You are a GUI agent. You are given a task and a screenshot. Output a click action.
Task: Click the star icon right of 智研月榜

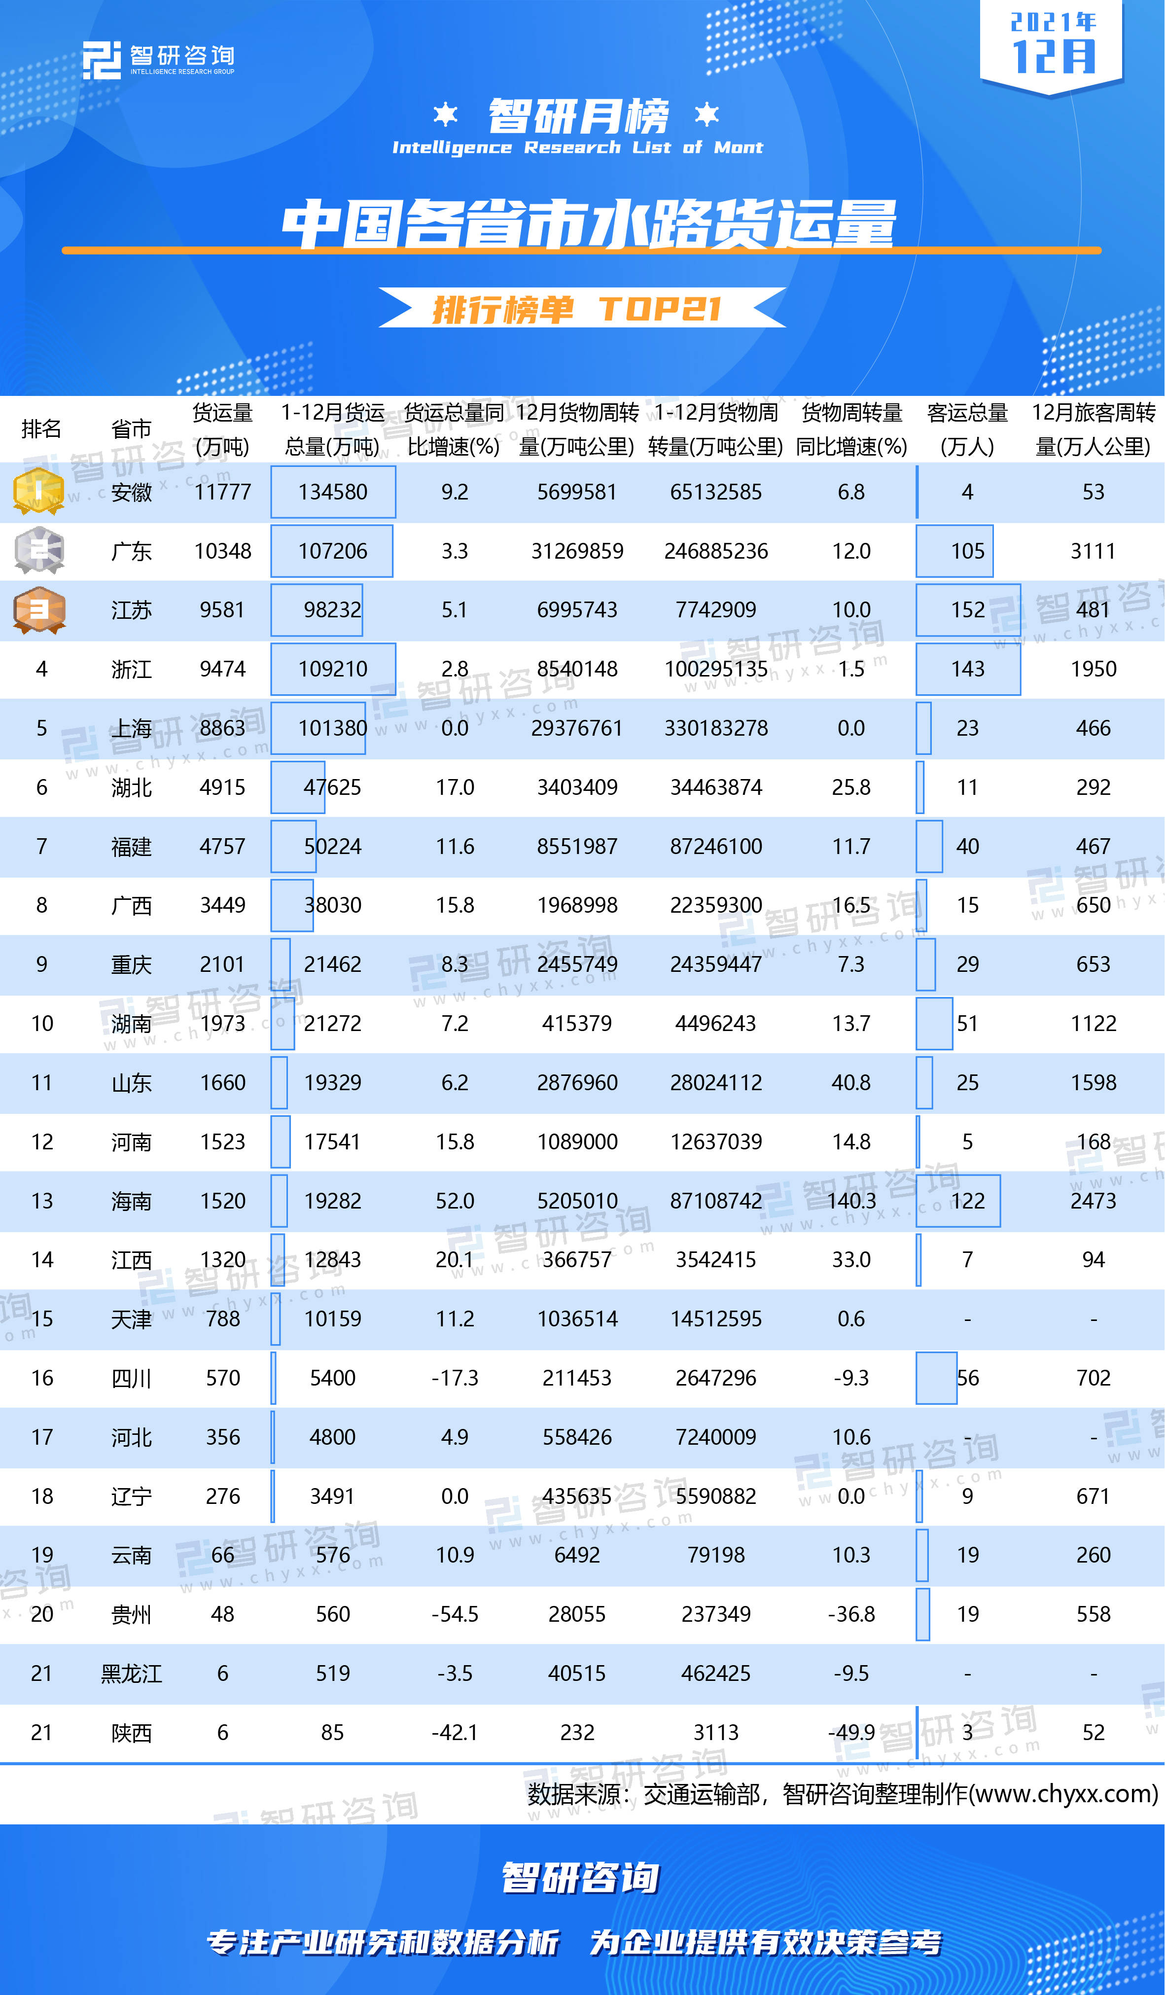[x=707, y=115]
